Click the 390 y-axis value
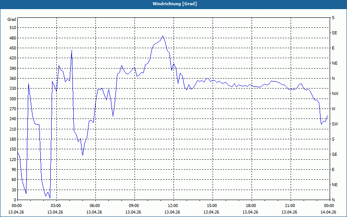The width and height of the screenshot is (347, 217). point(13,69)
